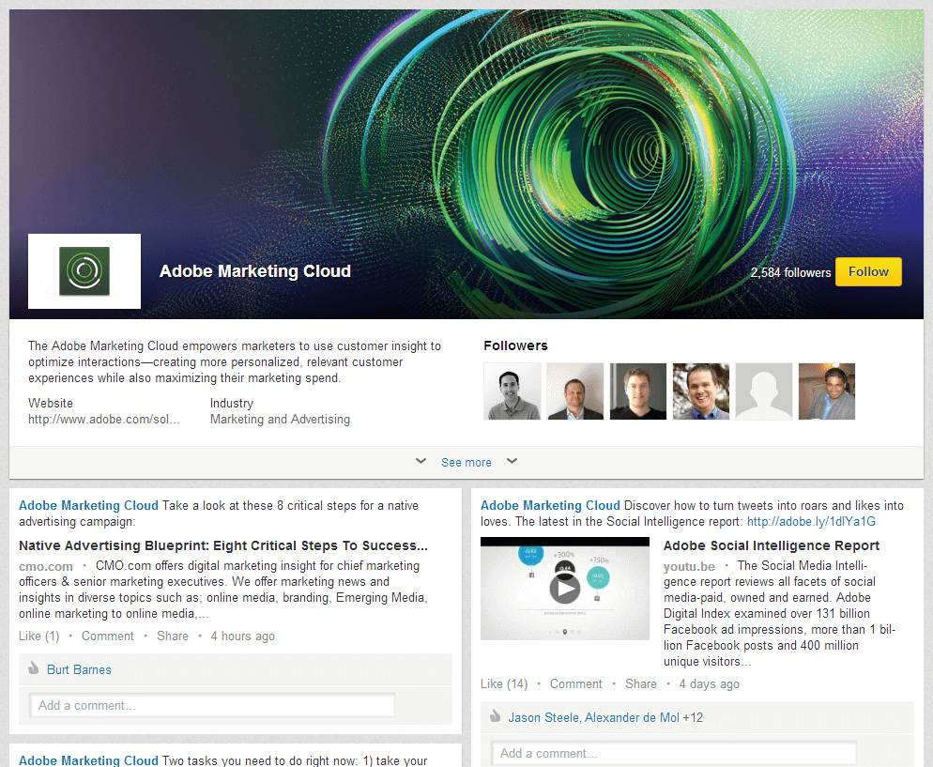This screenshot has height=767, width=933.
Task: Share the Native Advertising Blueprint post
Action: pos(173,636)
